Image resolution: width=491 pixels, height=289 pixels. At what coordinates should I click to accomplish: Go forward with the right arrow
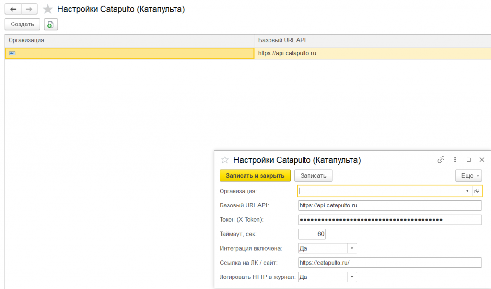(x=29, y=9)
